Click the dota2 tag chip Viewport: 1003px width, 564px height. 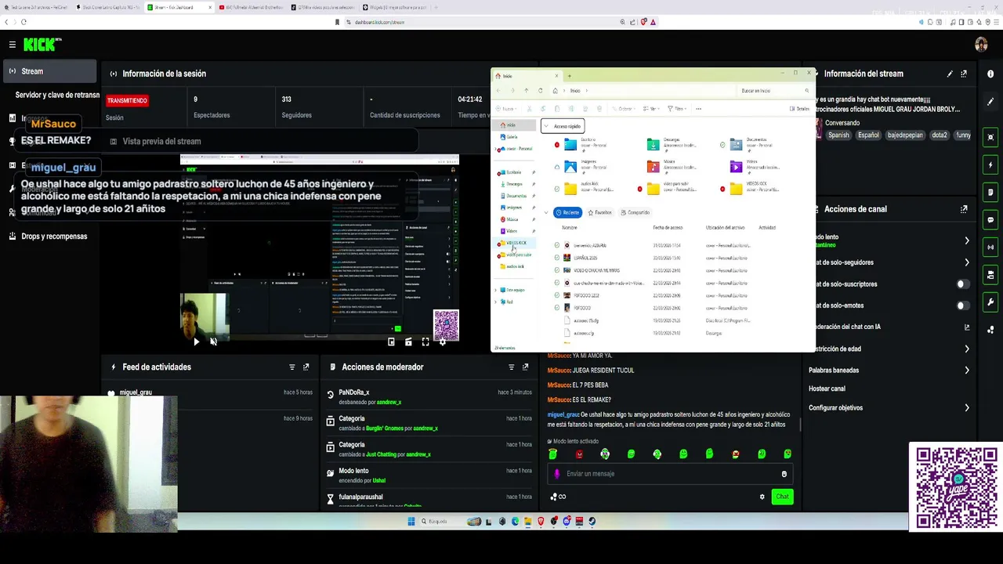tap(939, 136)
